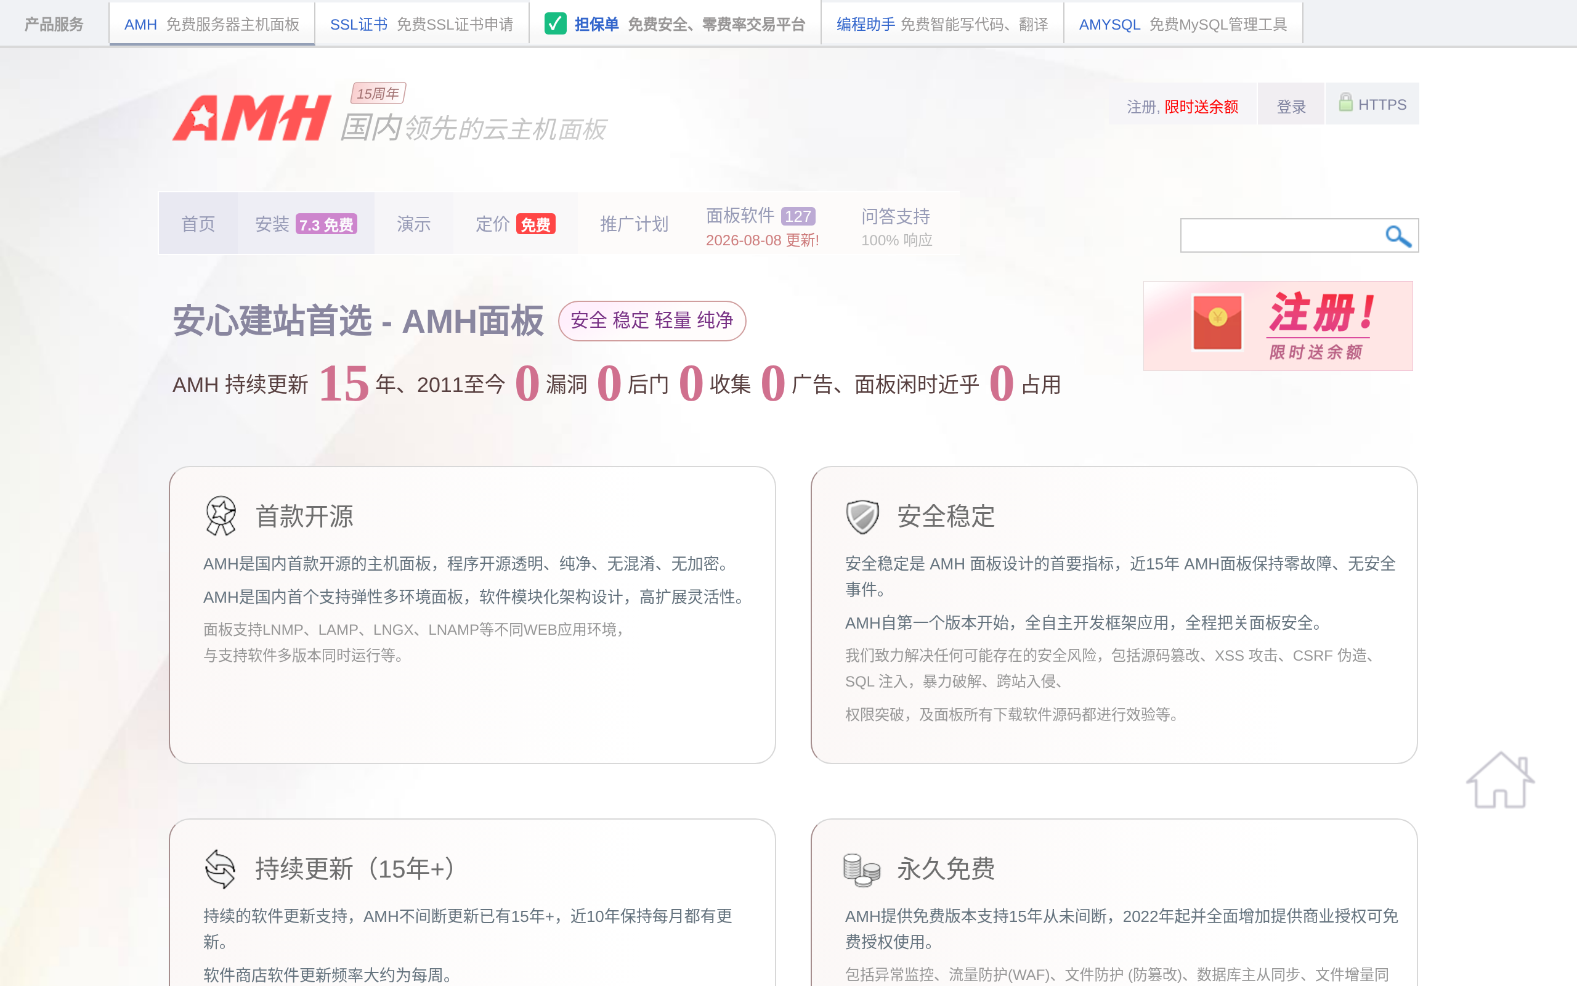
Task: Click the 产品服务 label
Action: 54,24
